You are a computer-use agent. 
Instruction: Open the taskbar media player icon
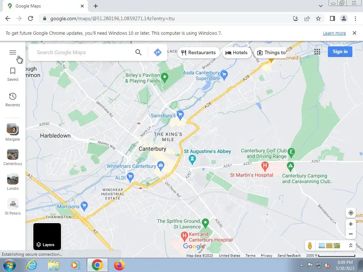point(75,265)
